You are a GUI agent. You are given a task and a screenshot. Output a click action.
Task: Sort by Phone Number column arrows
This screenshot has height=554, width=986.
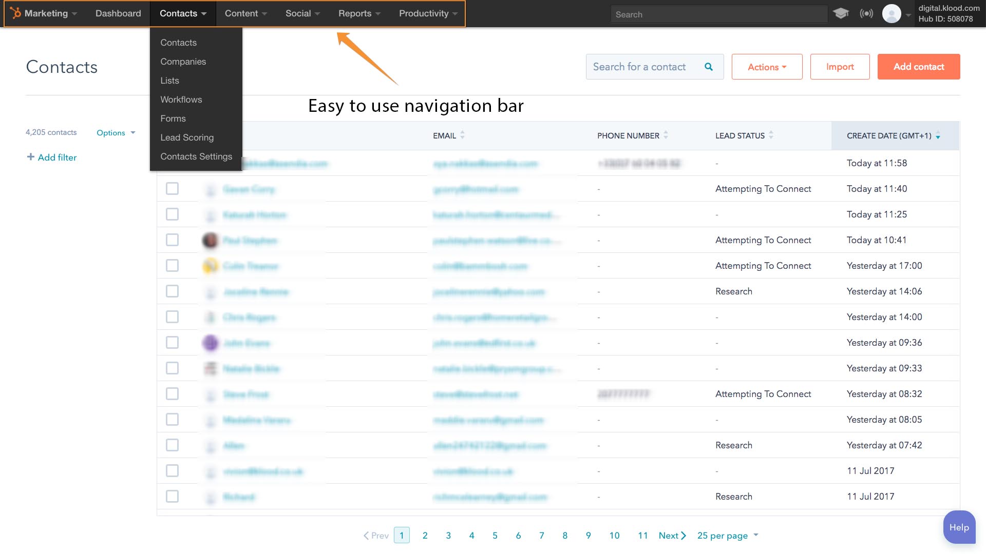(x=666, y=135)
